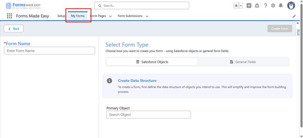Click the Back button
Viewport: 303px width, 138px height.
click(14, 29)
